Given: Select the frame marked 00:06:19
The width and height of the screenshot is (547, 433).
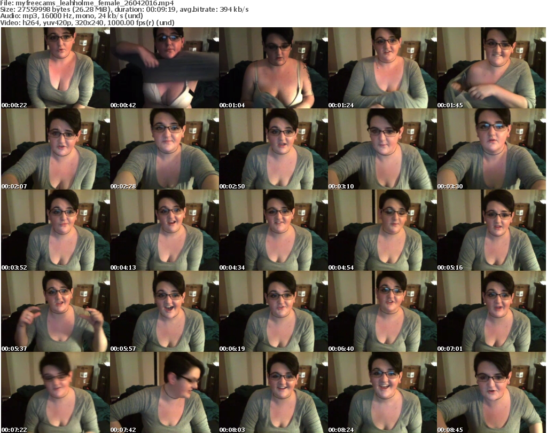Looking at the screenshot, I should point(273,311).
